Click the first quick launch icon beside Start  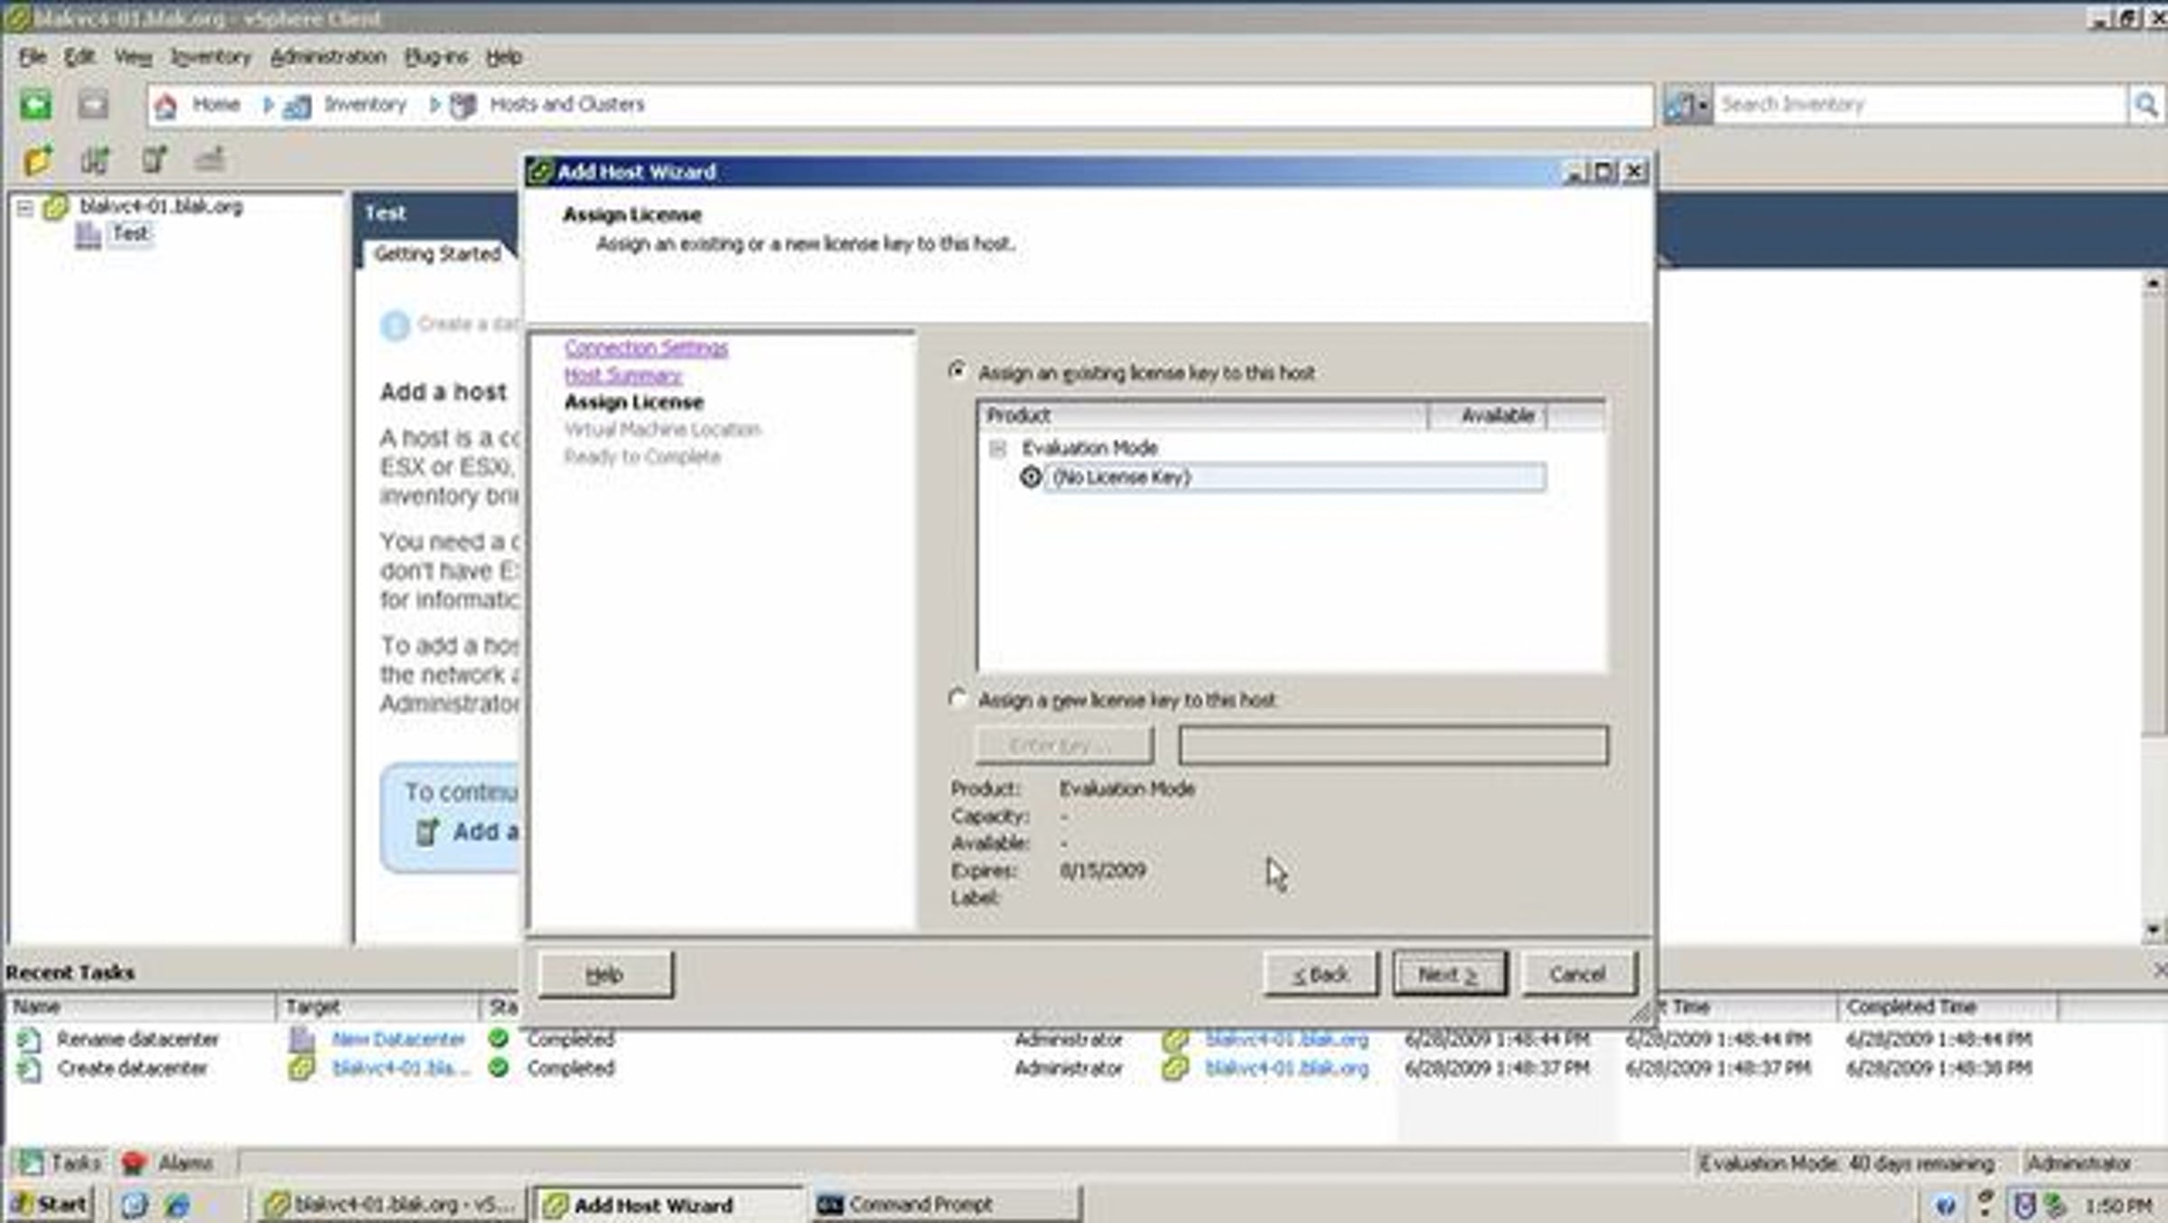(134, 1205)
